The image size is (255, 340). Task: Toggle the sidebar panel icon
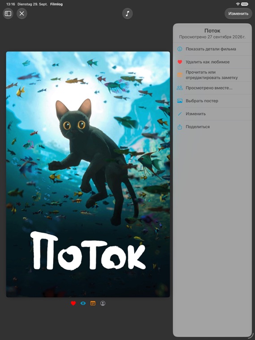click(8, 13)
